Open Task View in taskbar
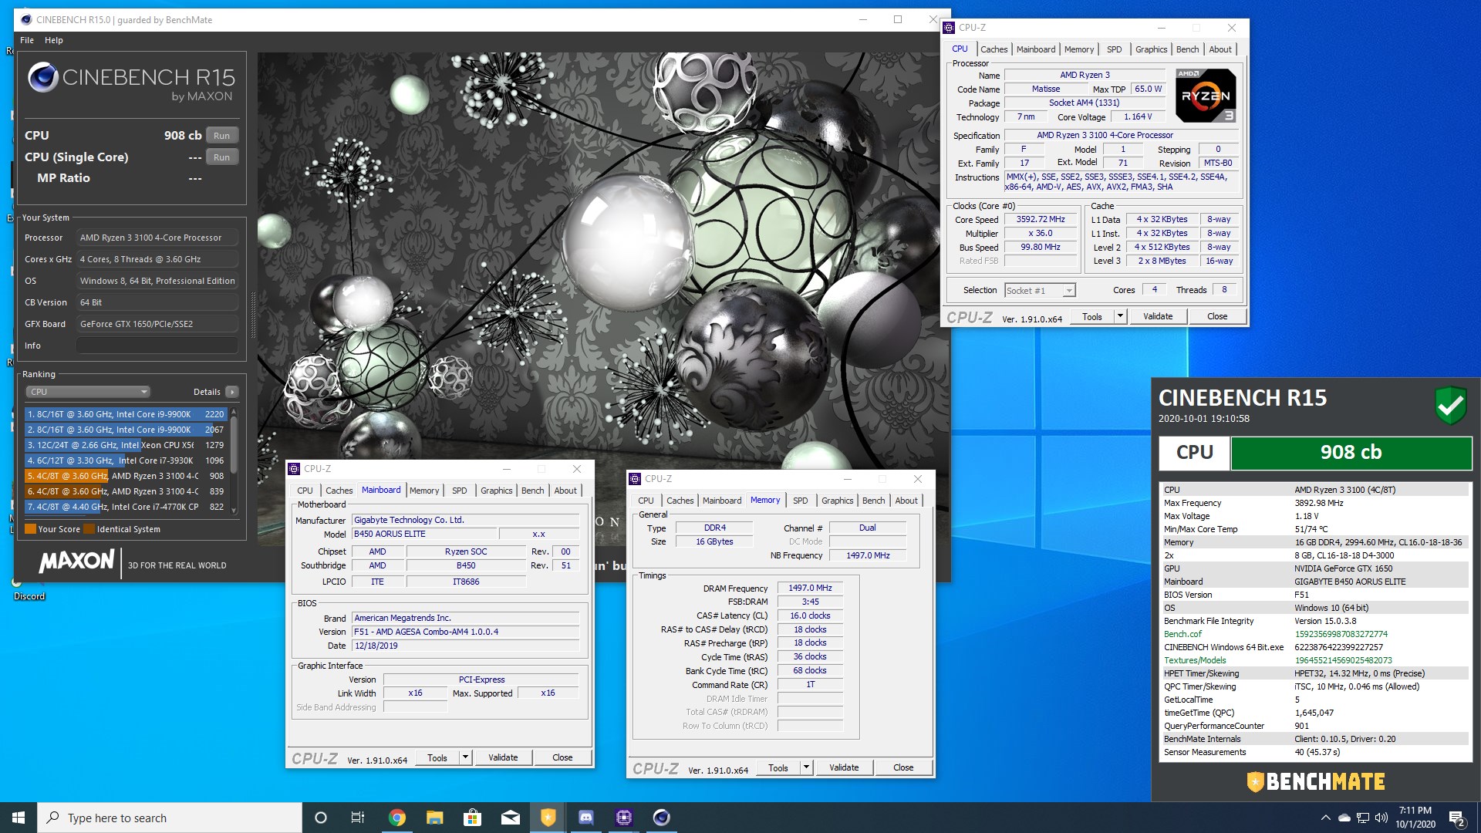The height and width of the screenshot is (833, 1481). click(358, 818)
